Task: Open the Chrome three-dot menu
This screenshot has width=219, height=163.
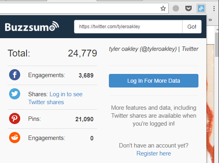Action: [x=214, y=9]
